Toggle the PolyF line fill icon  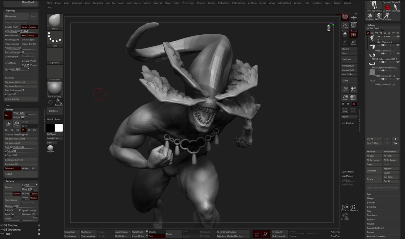354,25
